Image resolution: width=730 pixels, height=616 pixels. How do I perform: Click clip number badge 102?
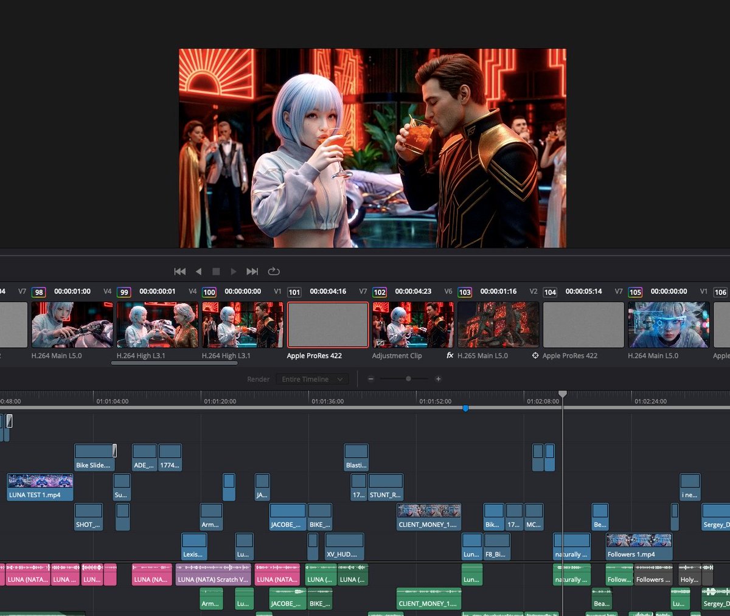pos(380,292)
